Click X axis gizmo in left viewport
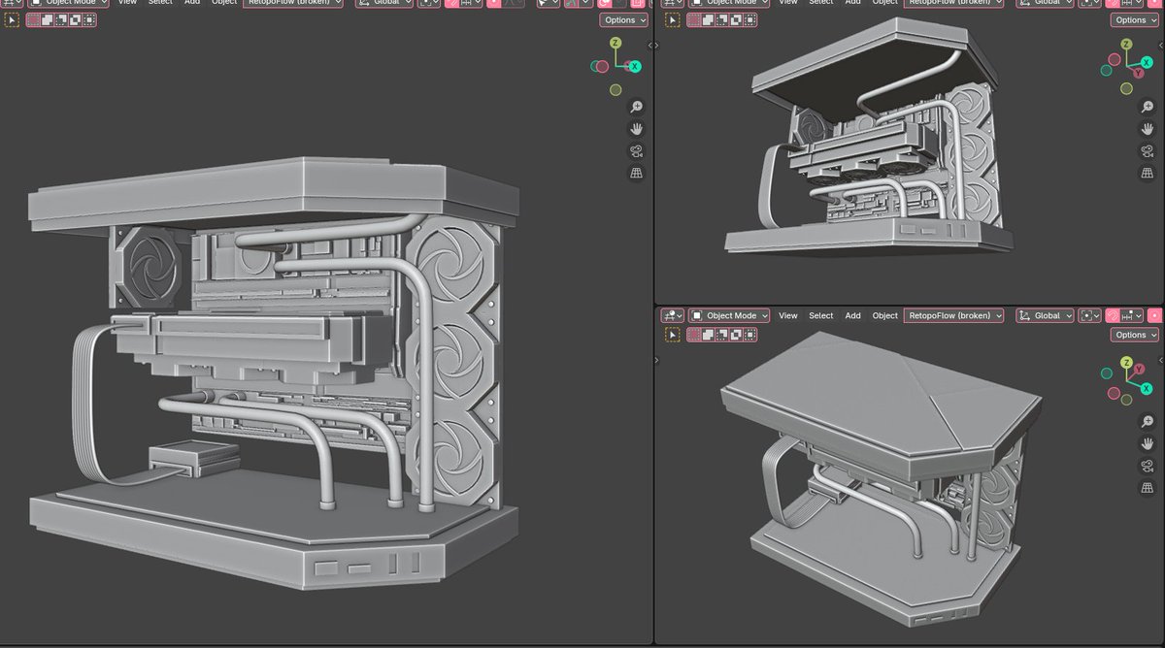 click(634, 66)
